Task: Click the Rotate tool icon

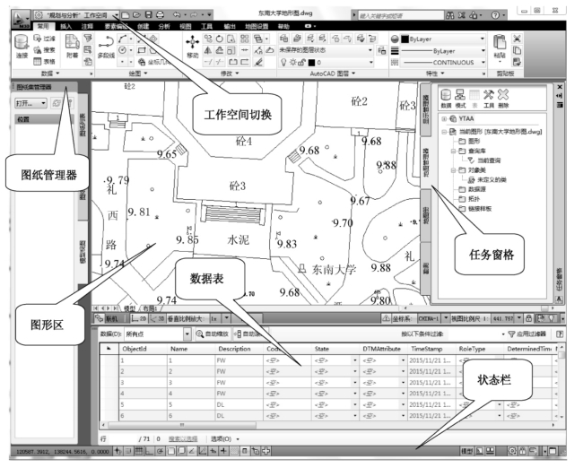Action: click(220, 39)
